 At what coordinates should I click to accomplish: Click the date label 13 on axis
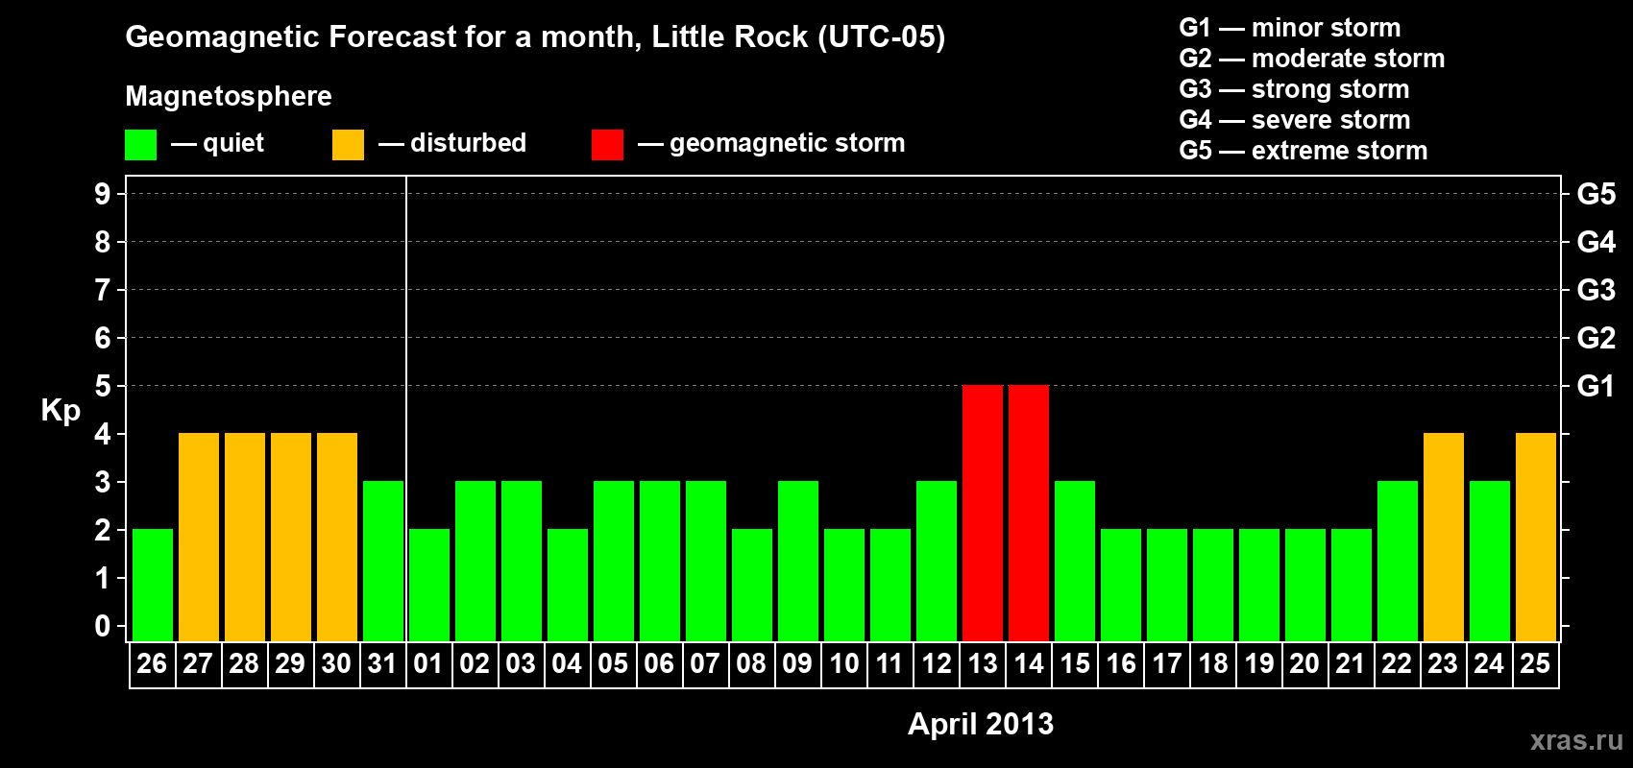pos(982,663)
